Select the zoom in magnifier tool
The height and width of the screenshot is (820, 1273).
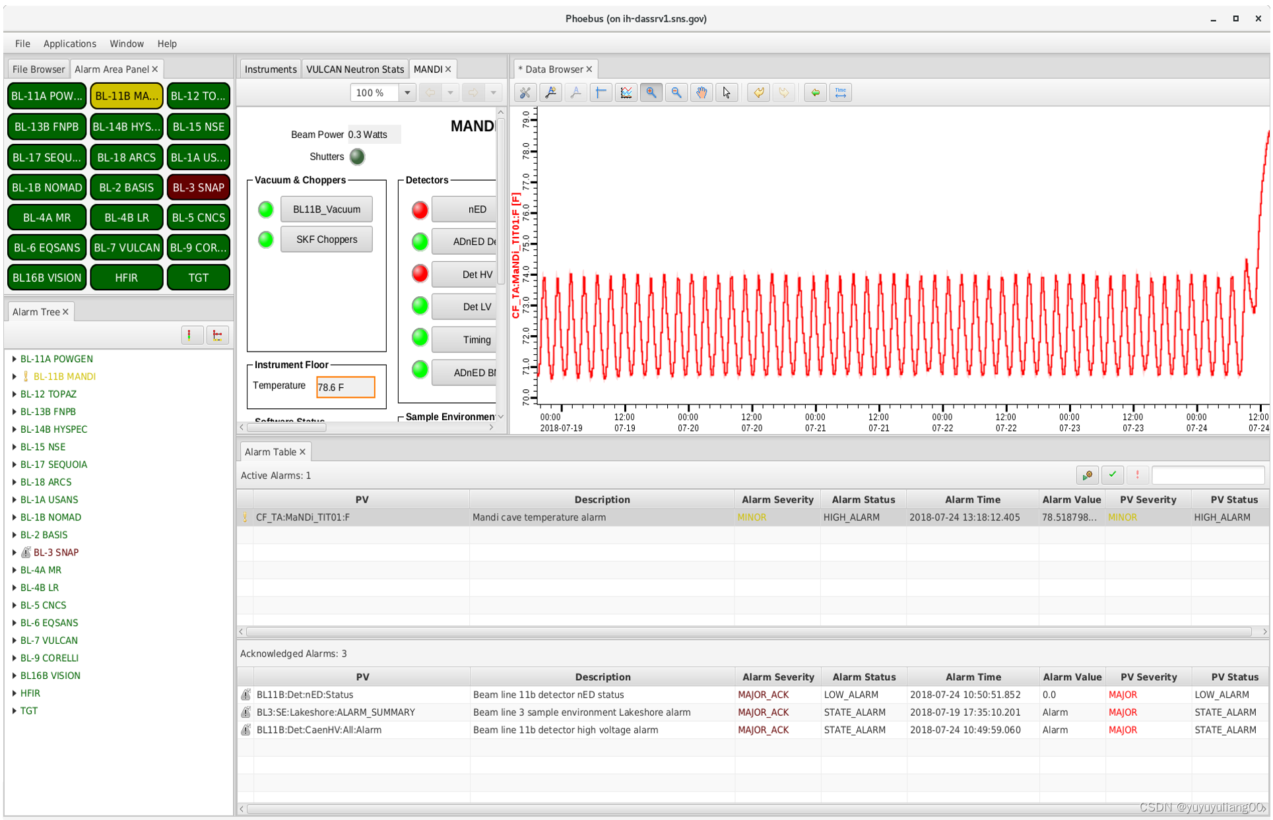tap(651, 93)
